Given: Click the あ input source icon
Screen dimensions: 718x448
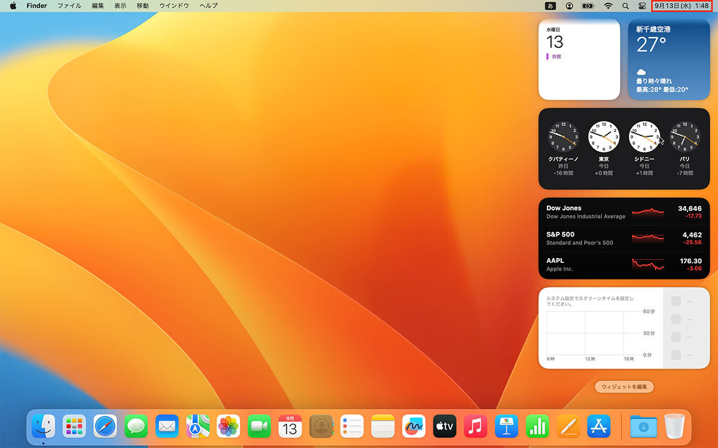Looking at the screenshot, I should [550, 5].
